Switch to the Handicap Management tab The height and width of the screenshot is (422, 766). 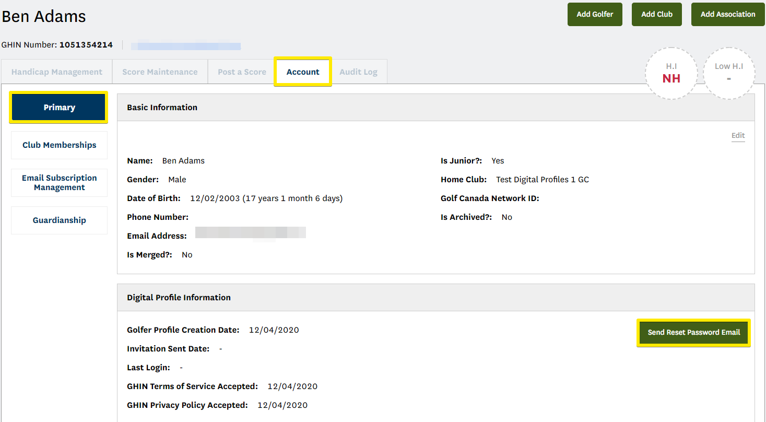pyautogui.click(x=57, y=72)
